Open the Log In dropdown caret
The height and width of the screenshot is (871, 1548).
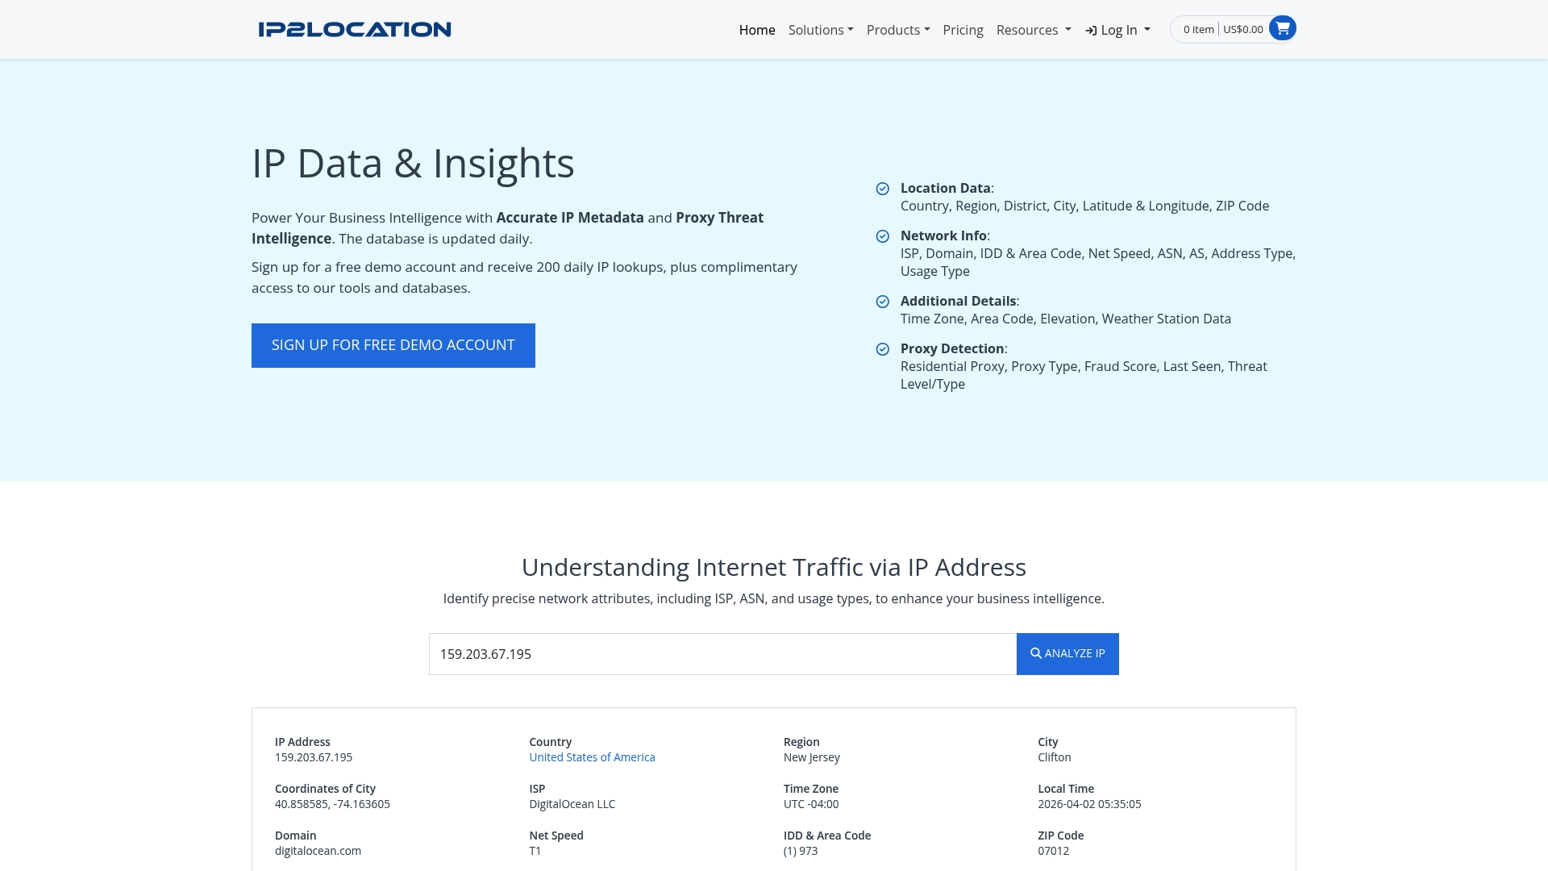click(1147, 30)
